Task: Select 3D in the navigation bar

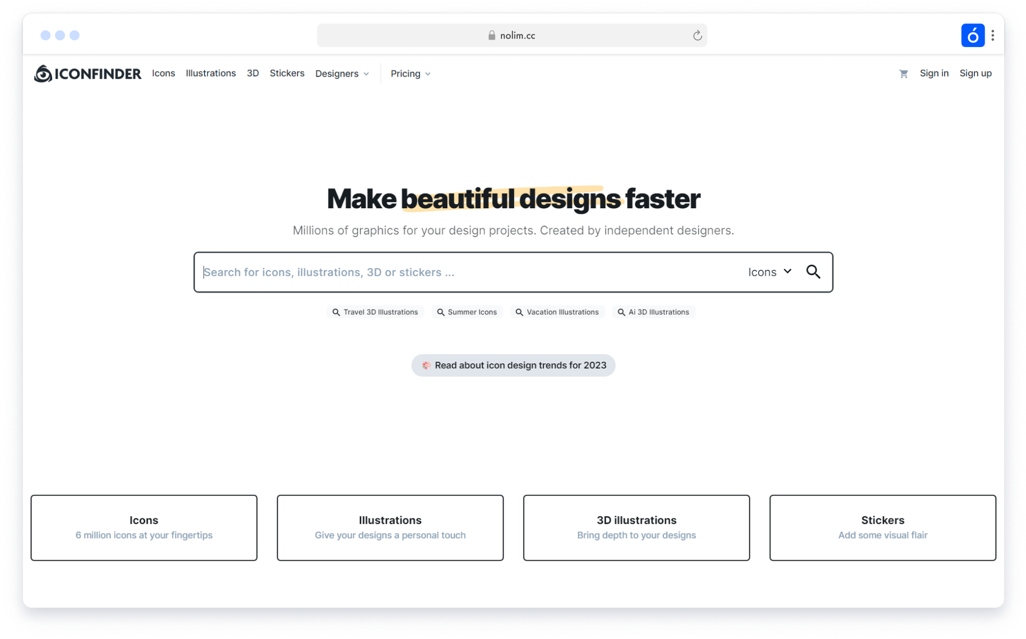Action: [253, 73]
